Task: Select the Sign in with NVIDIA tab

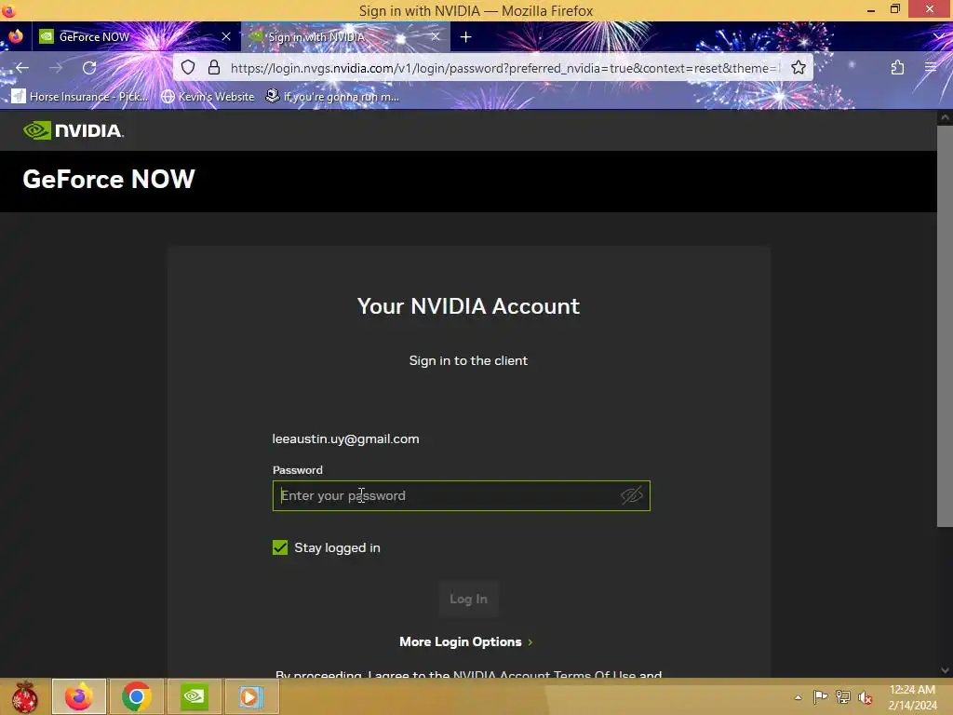Action: [345, 36]
